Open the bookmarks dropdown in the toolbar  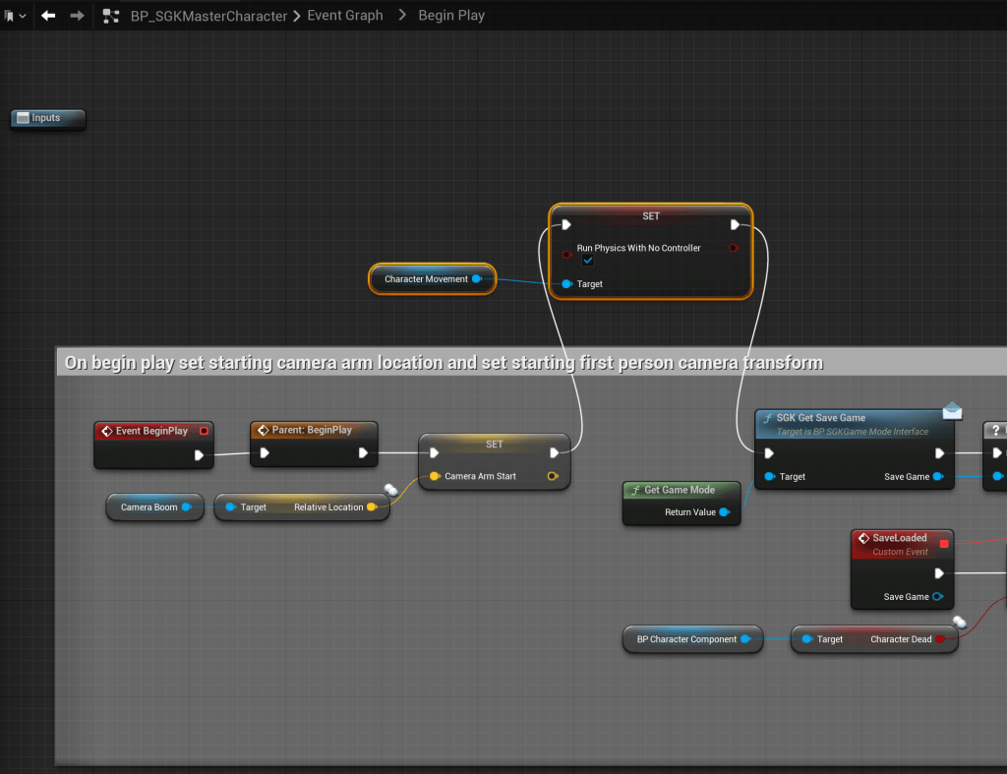coord(15,16)
